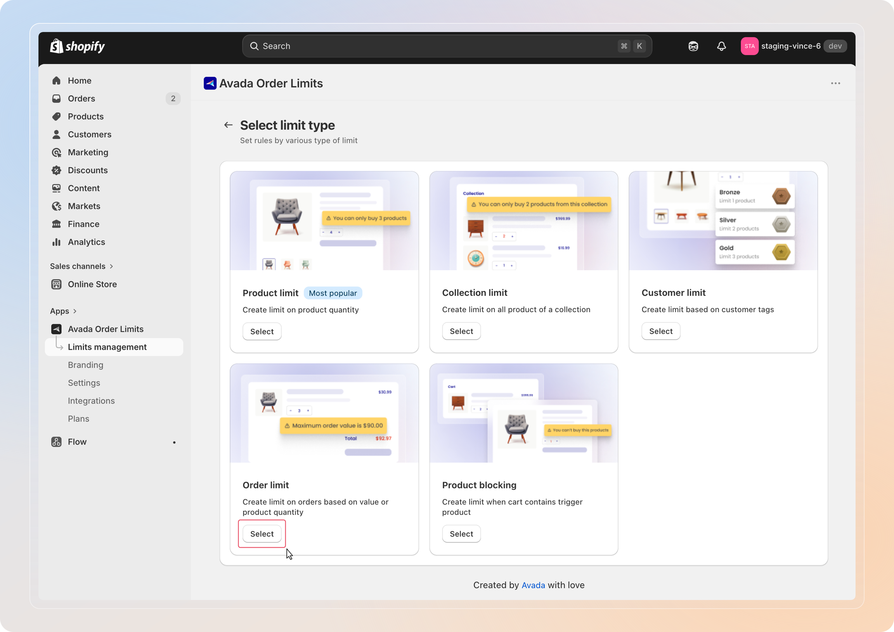Viewport: 894px width, 632px height.
Task: Click the Finance bank icon
Action: pos(57,224)
